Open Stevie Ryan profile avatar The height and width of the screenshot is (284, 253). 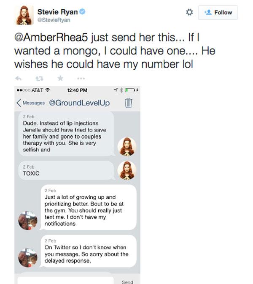(24, 15)
